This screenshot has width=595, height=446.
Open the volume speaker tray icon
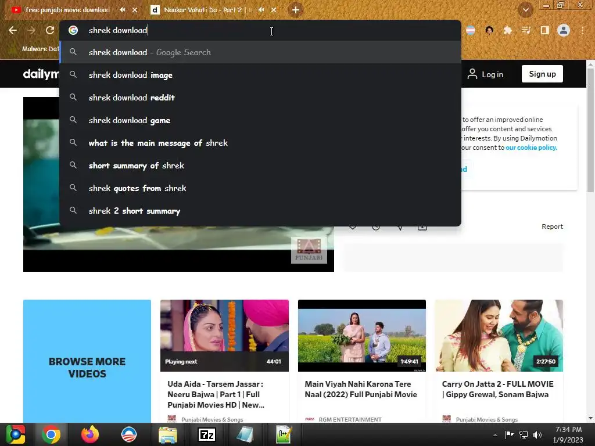tap(537, 434)
